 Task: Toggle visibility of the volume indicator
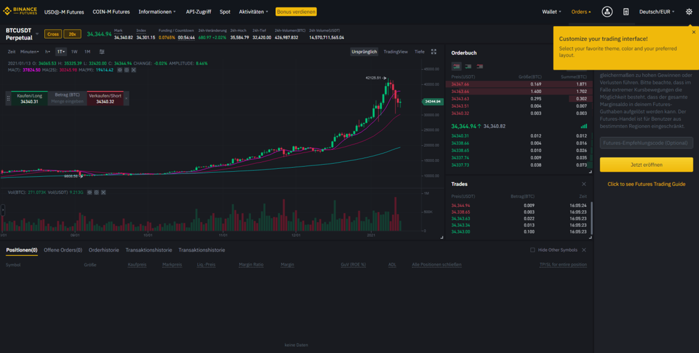point(89,192)
